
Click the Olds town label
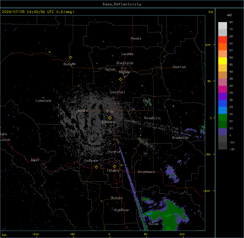click(110, 111)
